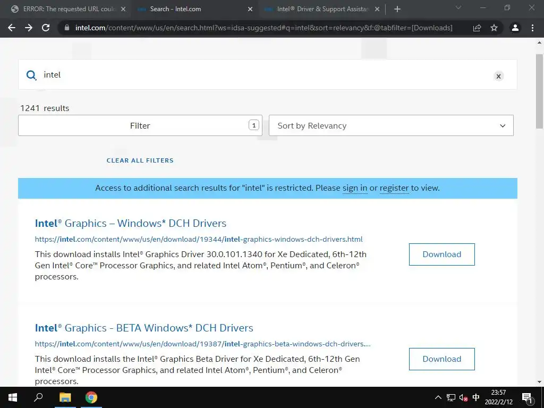Open Intel Graphics - BETA Windows DCH Drivers result
544x408 pixels.
144,328
